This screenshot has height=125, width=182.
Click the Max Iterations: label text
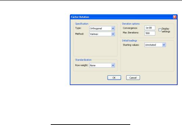click(131, 32)
